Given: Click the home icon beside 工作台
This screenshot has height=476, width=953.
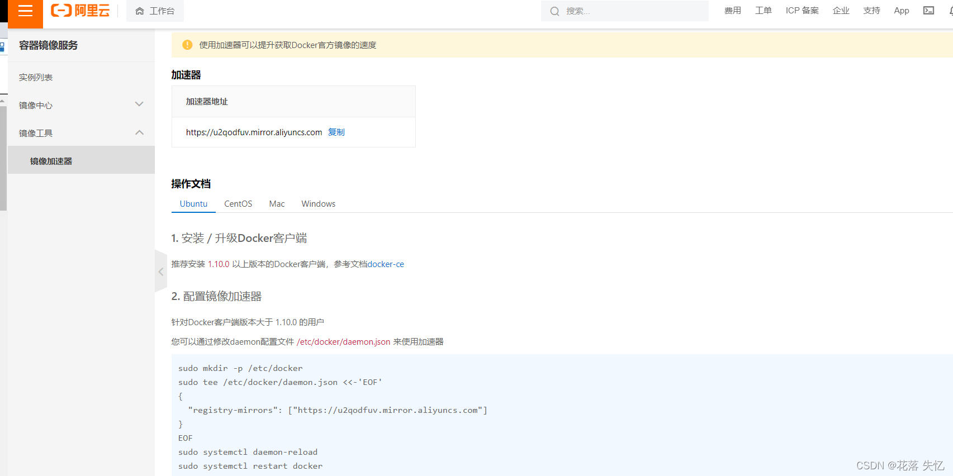Looking at the screenshot, I should point(140,11).
